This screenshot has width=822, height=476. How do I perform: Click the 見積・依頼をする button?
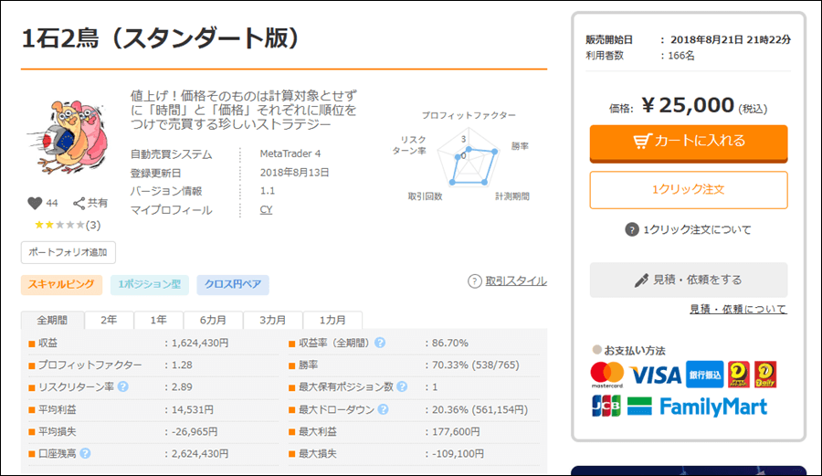(x=688, y=280)
